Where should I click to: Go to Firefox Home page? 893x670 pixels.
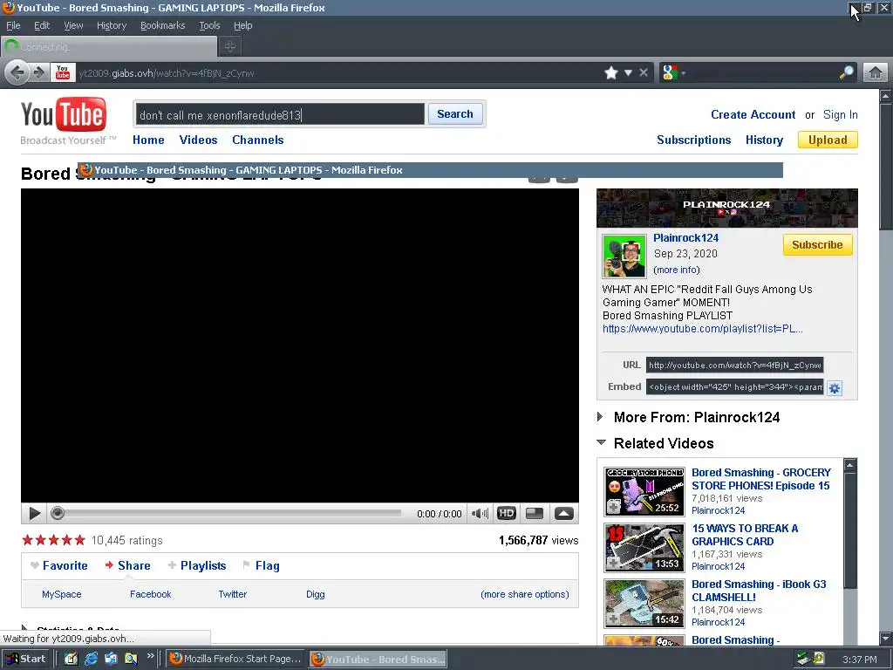(876, 72)
